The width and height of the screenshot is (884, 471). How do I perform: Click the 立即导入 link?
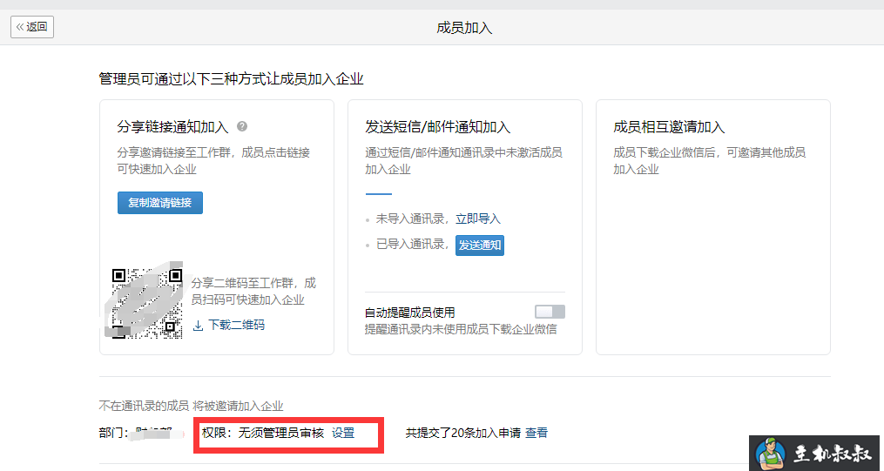click(478, 219)
